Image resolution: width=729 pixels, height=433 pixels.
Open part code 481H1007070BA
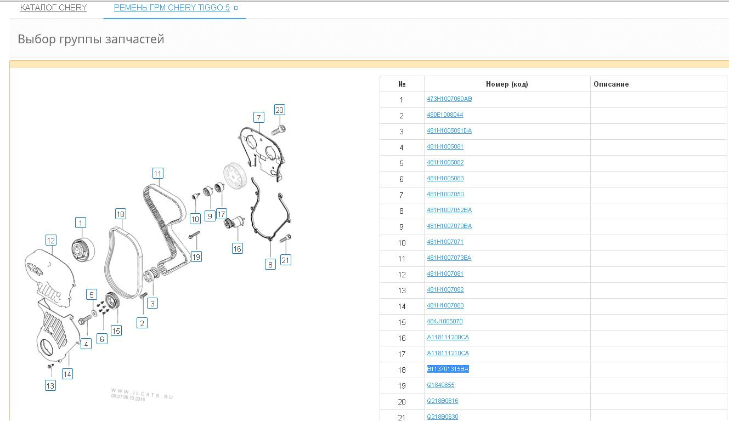(x=449, y=226)
